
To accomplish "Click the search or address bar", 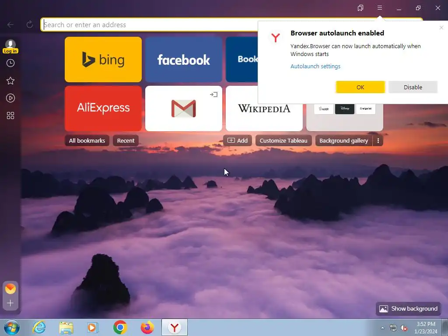I will coord(150,24).
